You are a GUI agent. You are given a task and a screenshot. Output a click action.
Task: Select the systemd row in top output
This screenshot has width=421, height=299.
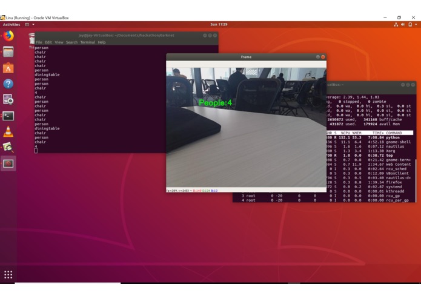click(x=370, y=186)
